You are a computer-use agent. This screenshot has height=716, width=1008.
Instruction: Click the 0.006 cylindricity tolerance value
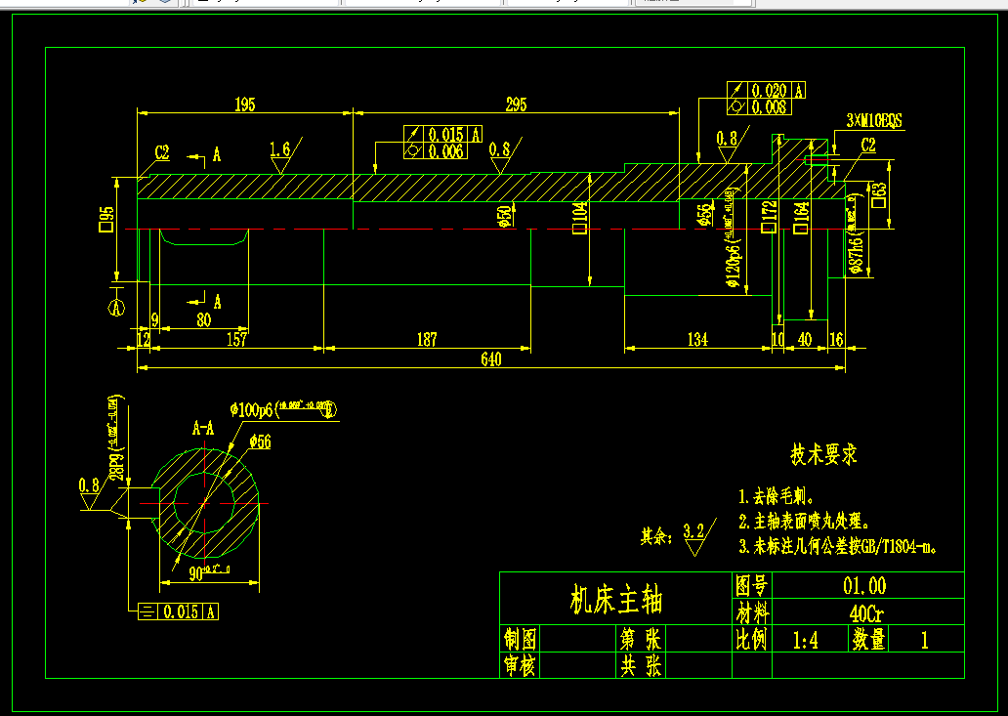point(445,151)
